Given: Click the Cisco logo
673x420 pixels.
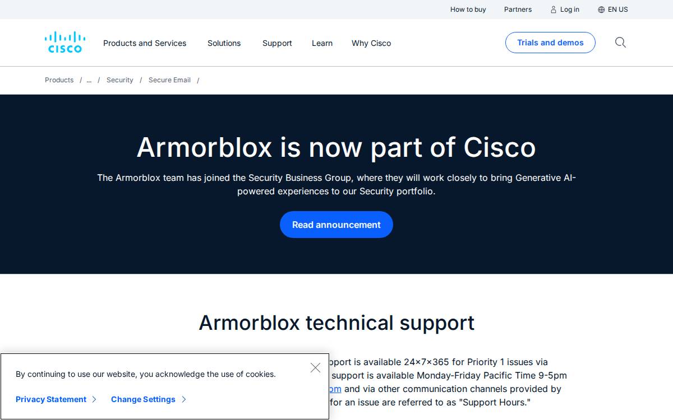Looking at the screenshot, I should (x=65, y=43).
